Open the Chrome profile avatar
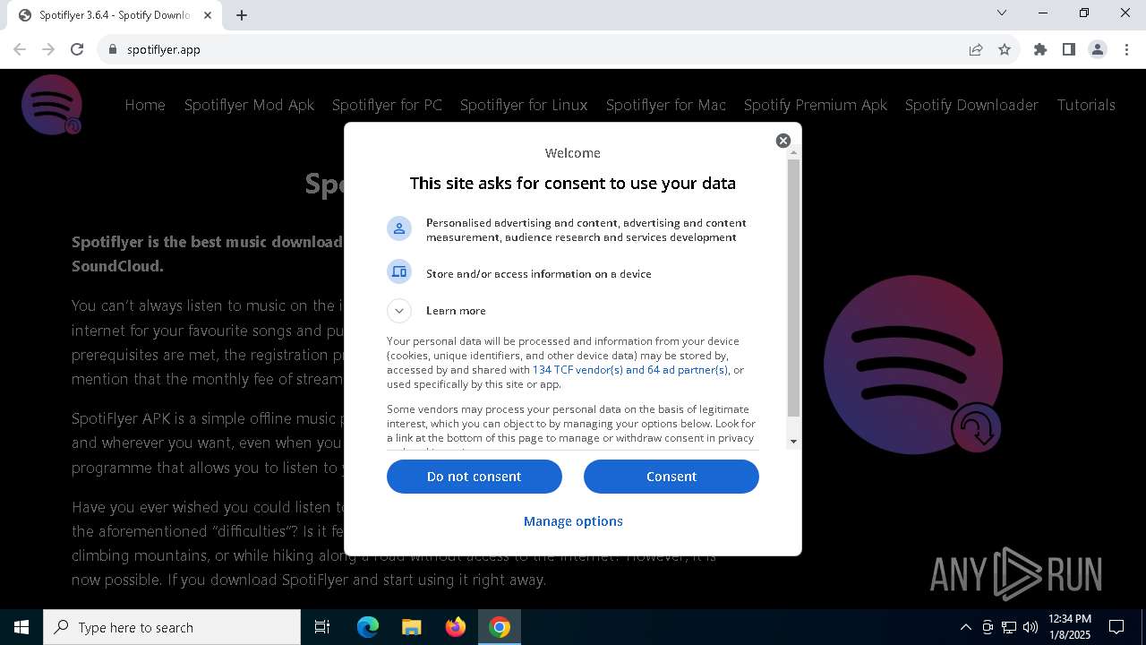 coord(1098,49)
